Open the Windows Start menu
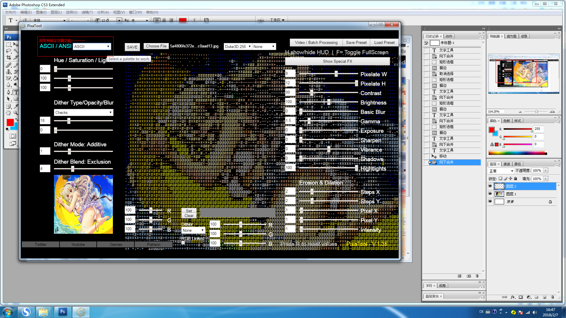The height and width of the screenshot is (318, 566). pyautogui.click(x=8, y=312)
